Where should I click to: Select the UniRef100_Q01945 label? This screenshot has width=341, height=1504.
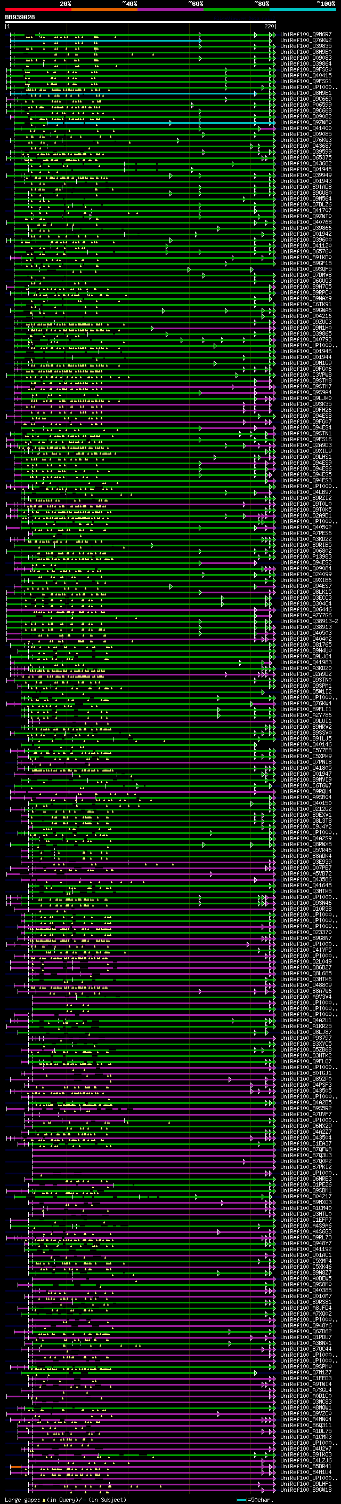[x=306, y=169]
